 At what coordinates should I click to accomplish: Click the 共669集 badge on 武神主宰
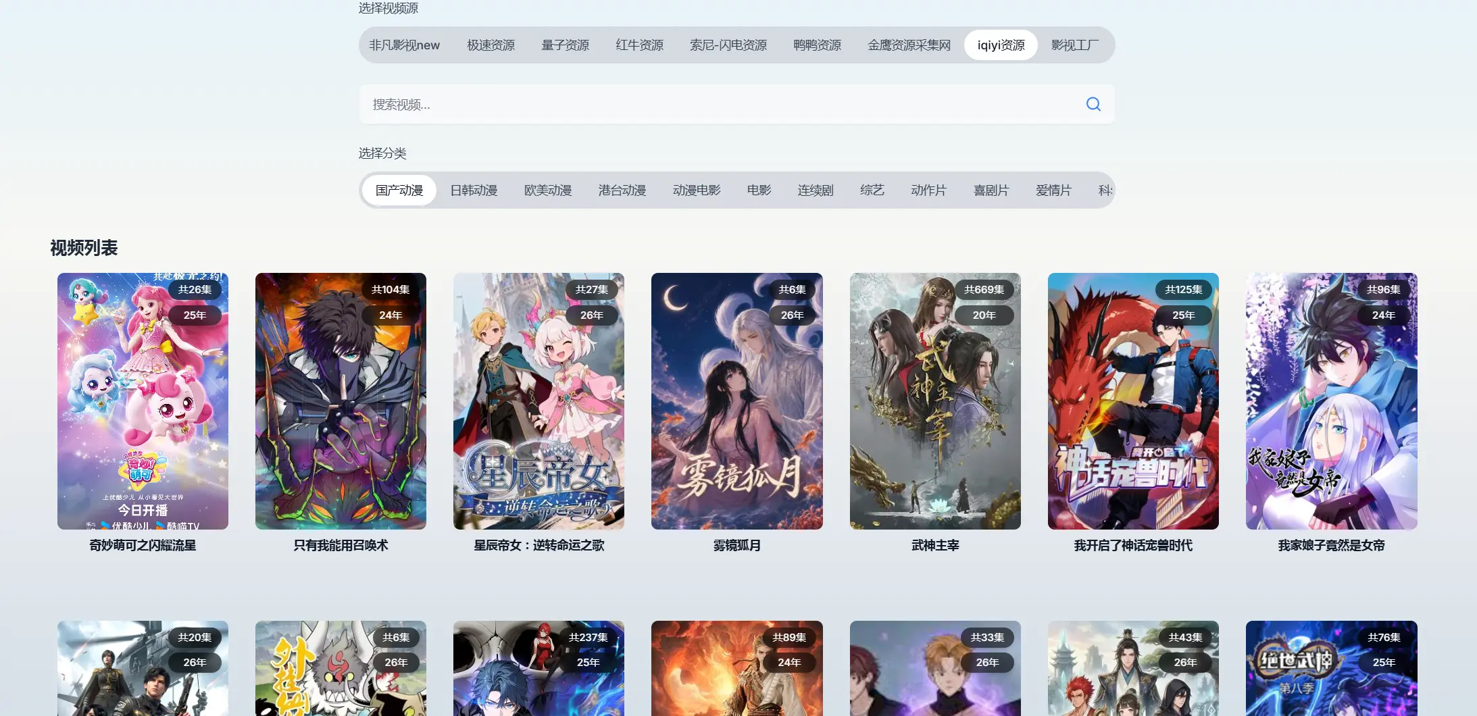click(x=984, y=290)
